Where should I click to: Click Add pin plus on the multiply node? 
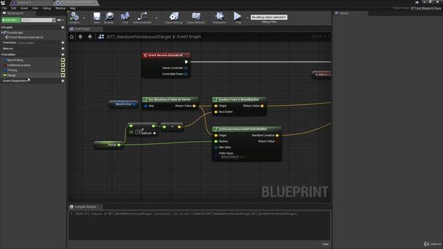[154, 133]
